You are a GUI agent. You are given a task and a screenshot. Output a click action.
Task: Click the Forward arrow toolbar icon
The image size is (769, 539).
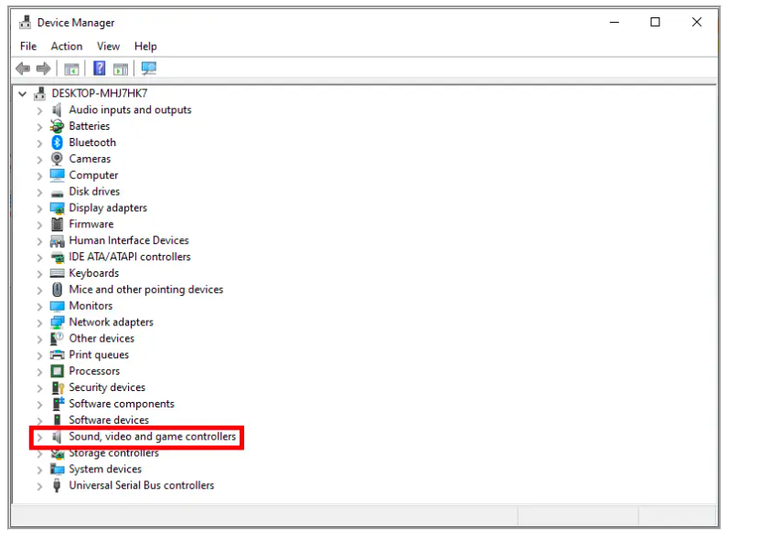point(44,69)
